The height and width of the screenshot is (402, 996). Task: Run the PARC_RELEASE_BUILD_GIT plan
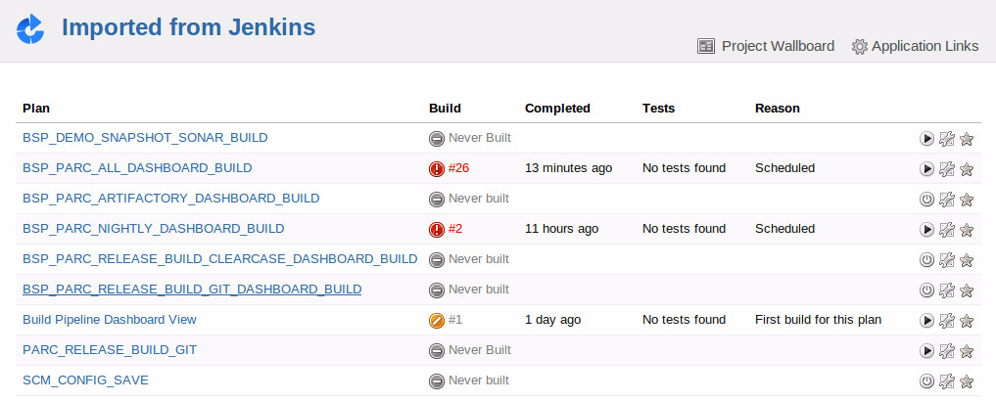(x=926, y=350)
